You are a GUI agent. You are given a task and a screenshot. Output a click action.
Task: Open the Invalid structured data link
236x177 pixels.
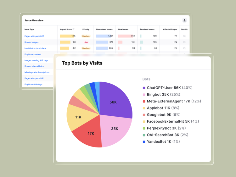(35, 48)
